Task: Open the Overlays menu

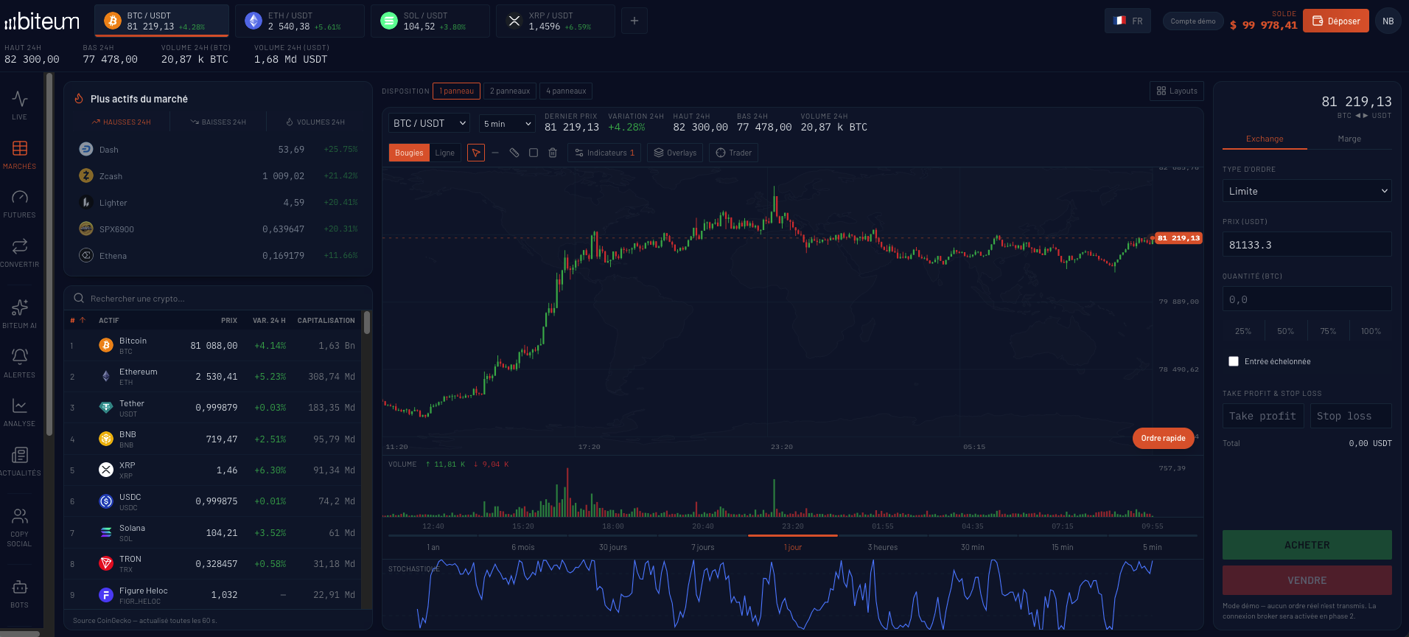Action: click(x=676, y=153)
